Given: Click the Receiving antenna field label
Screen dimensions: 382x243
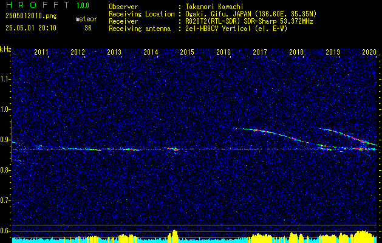Looking at the screenshot, I should [140, 29].
